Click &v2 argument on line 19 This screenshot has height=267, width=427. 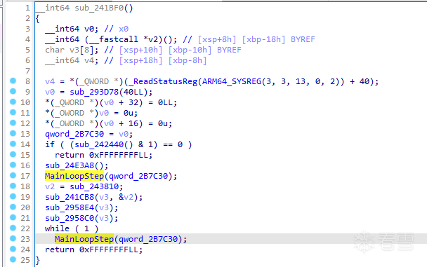126,197
